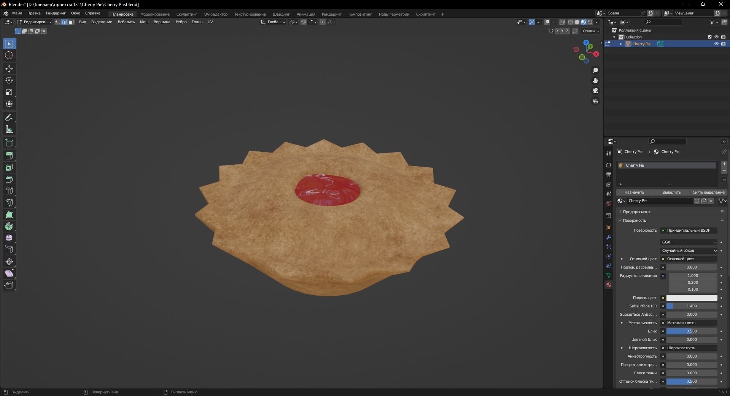Click Principled BSDF surface shader button

click(689, 230)
